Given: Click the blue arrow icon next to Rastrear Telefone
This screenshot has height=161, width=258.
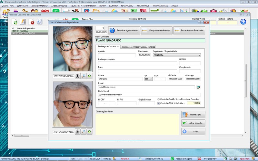Looking at the screenshot, I should (x=243, y=22).
